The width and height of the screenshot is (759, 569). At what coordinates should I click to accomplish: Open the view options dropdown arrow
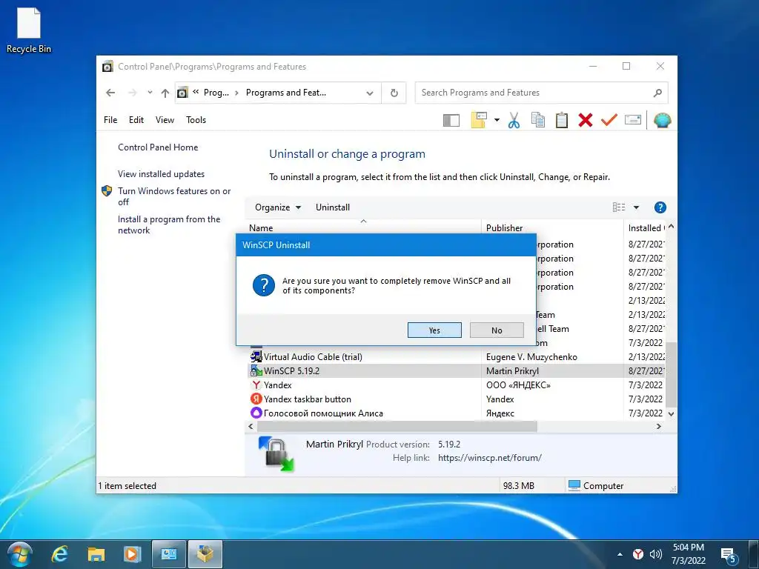636,207
